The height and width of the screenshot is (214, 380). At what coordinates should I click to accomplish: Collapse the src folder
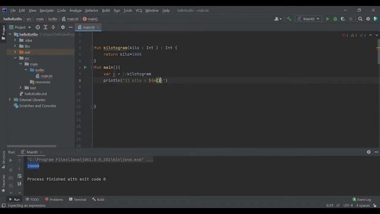[x=15, y=58]
